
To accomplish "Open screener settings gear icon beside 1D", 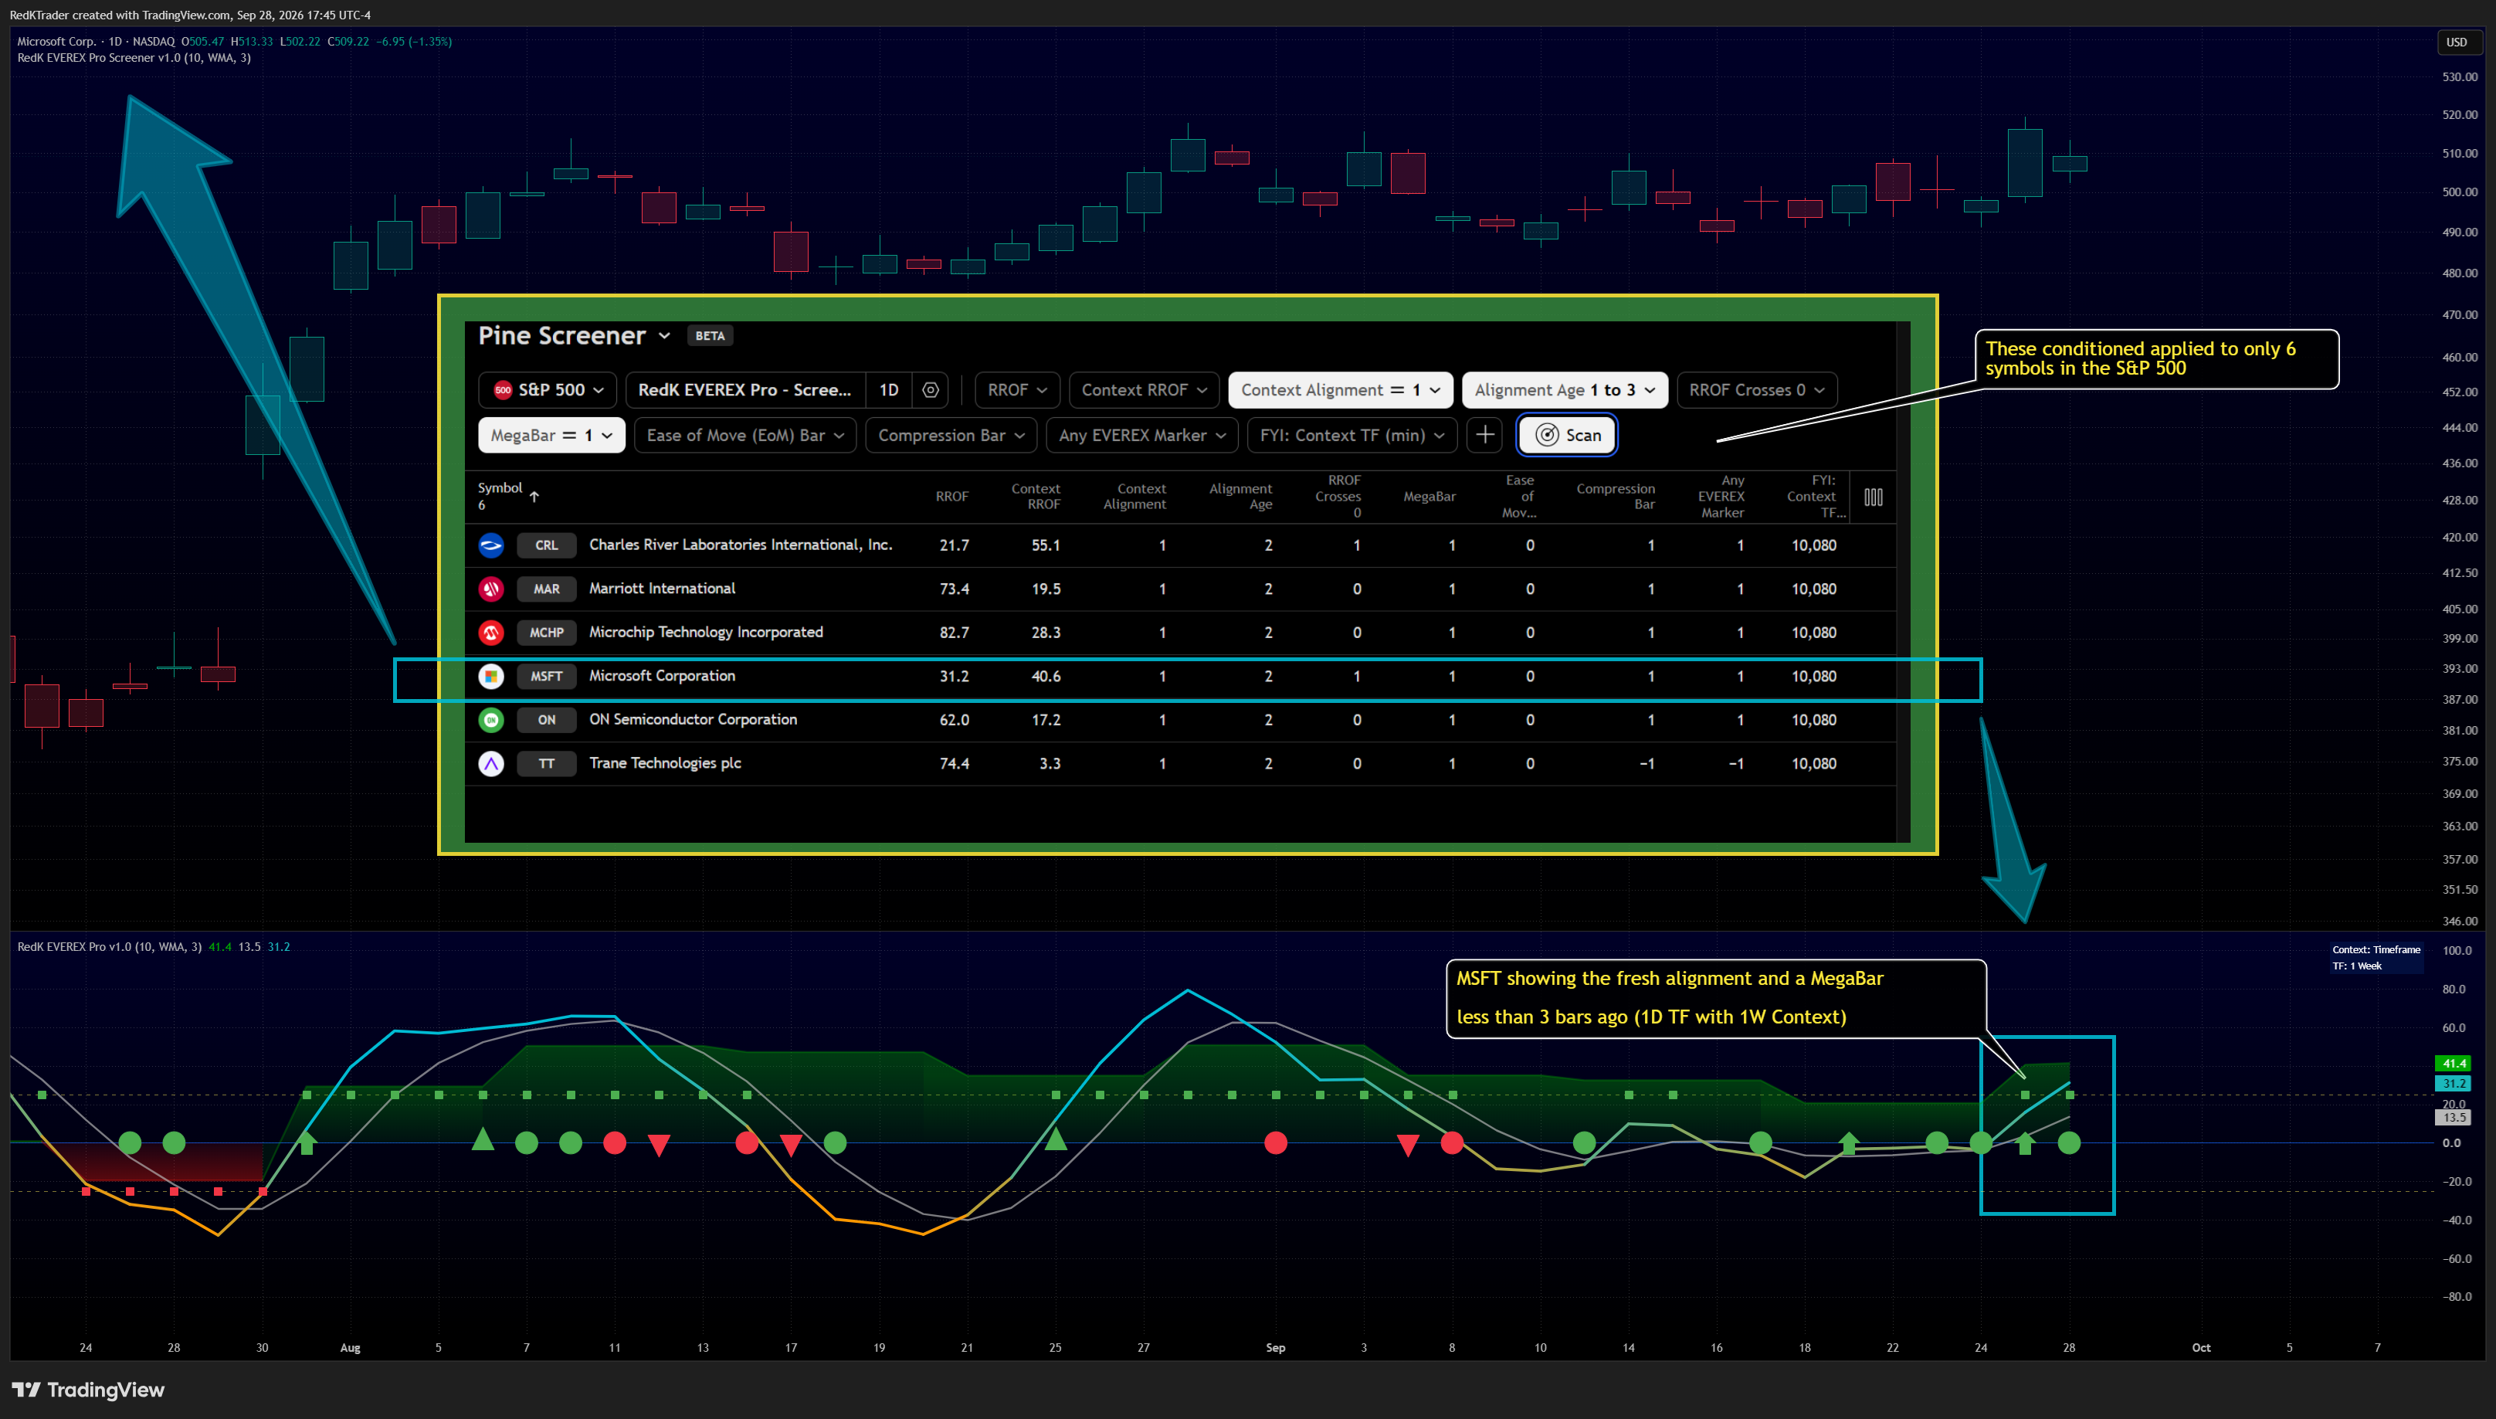I will pos(931,390).
